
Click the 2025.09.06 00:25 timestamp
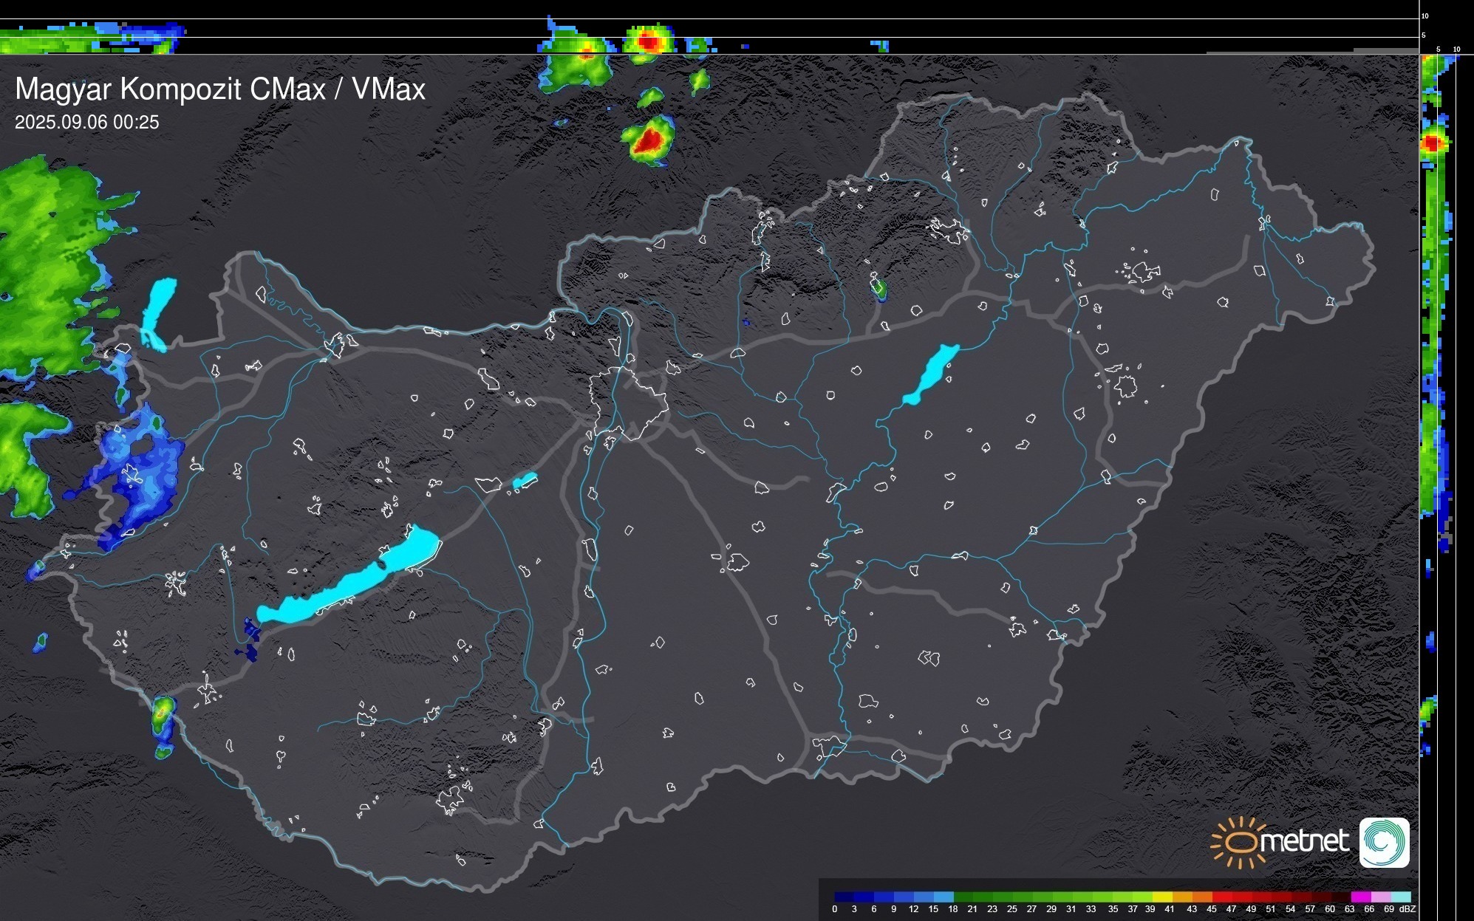click(x=87, y=123)
